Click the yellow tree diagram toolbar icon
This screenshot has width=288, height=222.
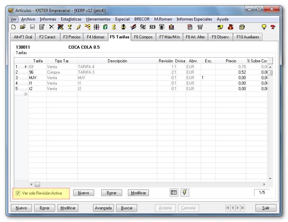(88, 27)
